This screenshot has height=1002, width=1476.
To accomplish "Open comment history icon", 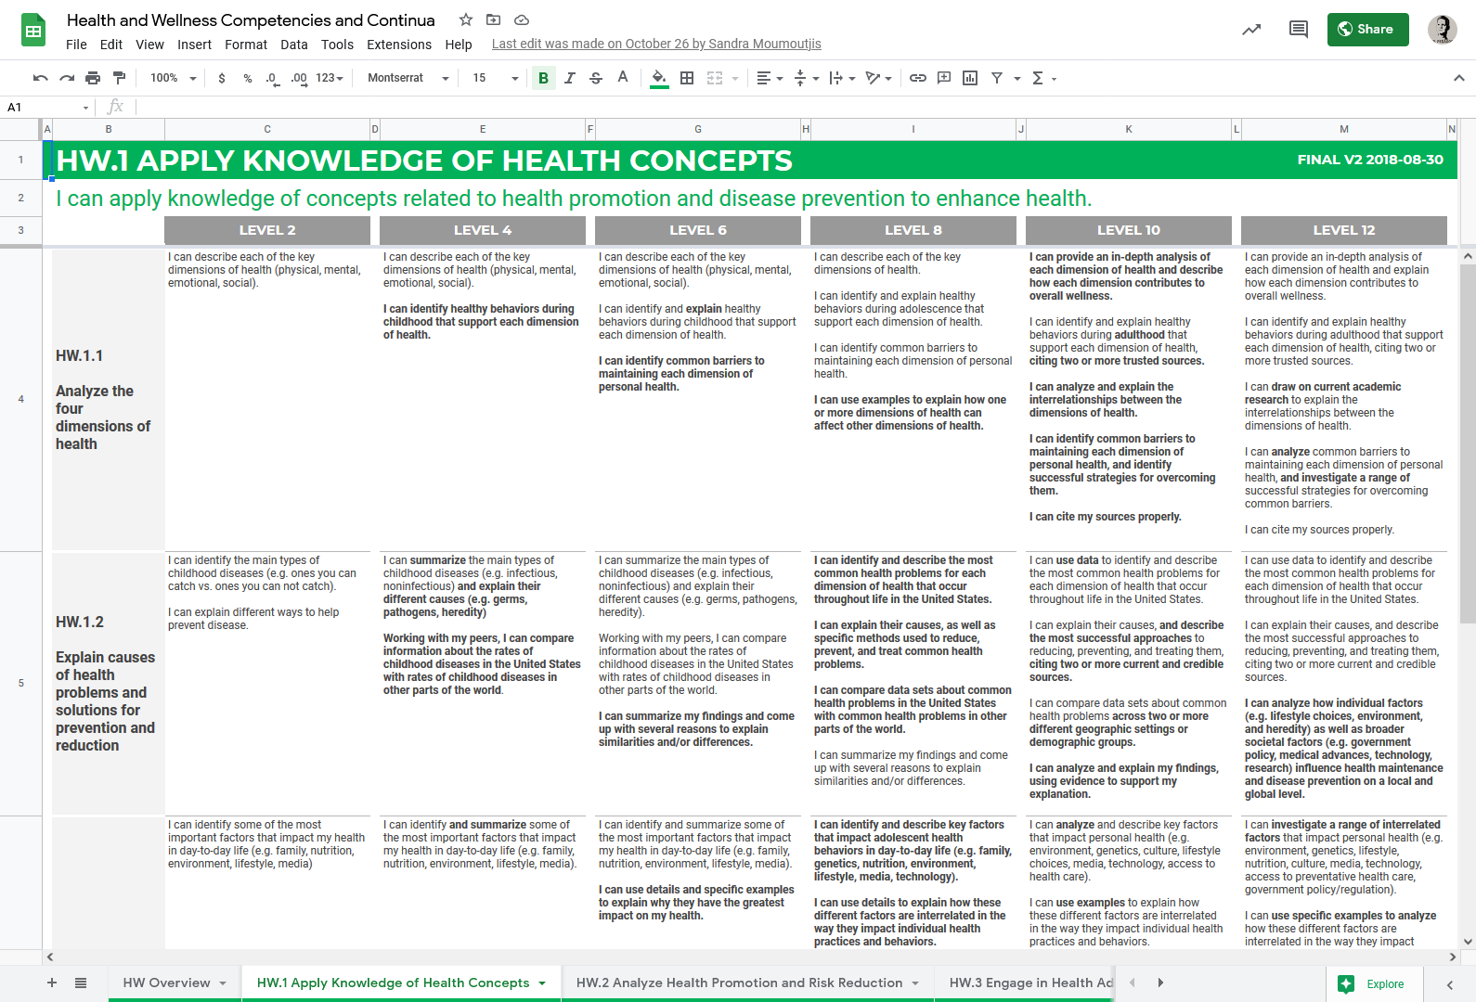I will [x=1298, y=30].
